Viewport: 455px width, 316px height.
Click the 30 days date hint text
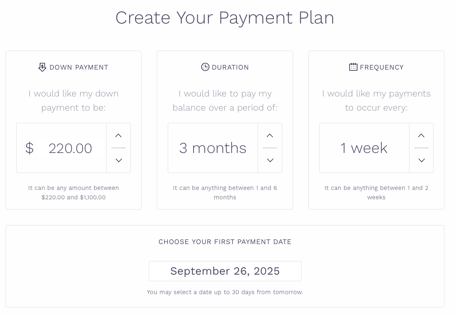(x=225, y=292)
